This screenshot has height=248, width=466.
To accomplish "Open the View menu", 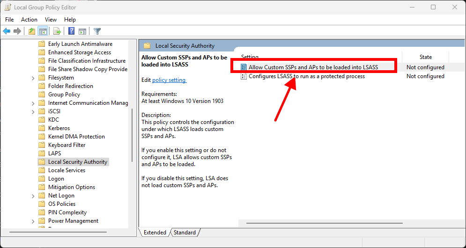I will pyautogui.click(x=51, y=20).
